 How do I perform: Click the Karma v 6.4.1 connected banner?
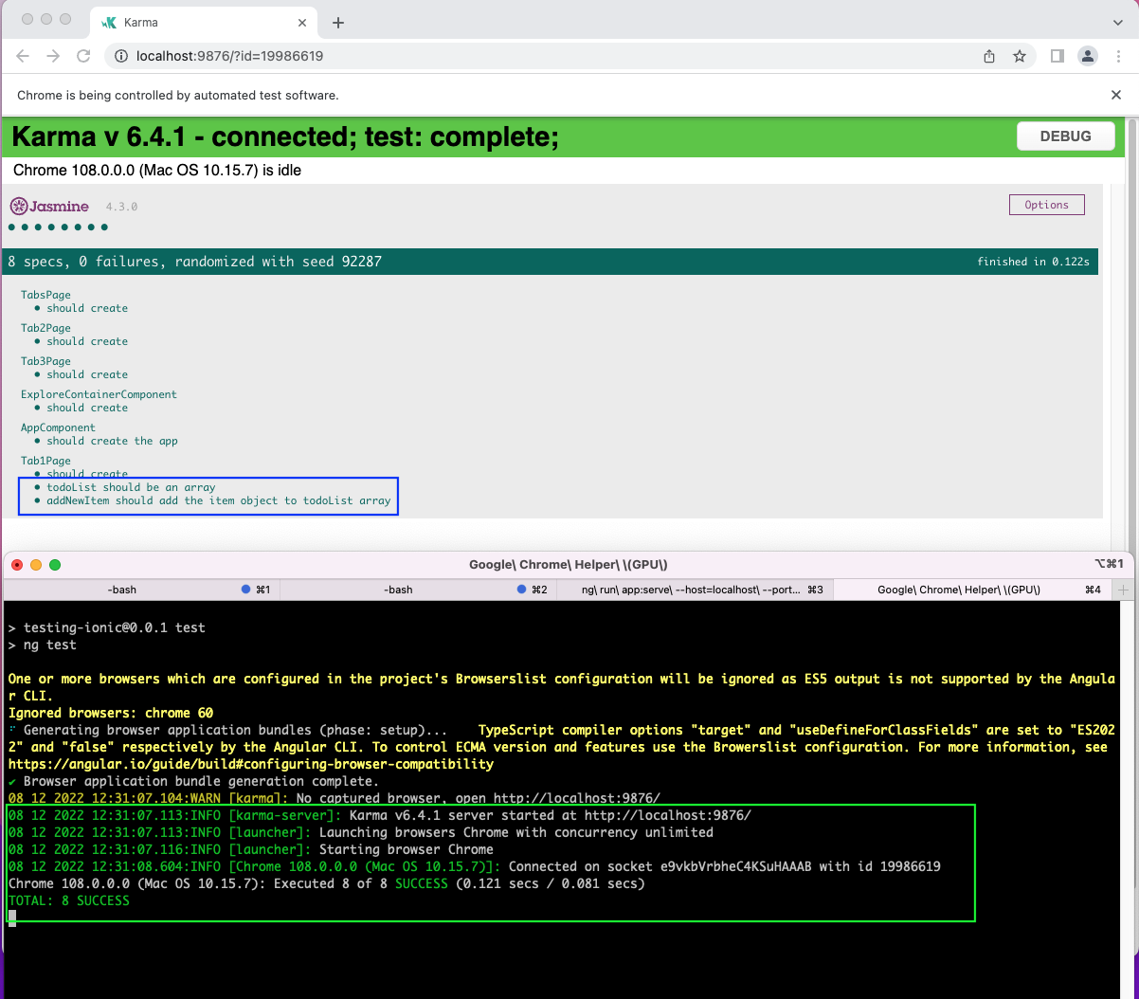coord(563,137)
